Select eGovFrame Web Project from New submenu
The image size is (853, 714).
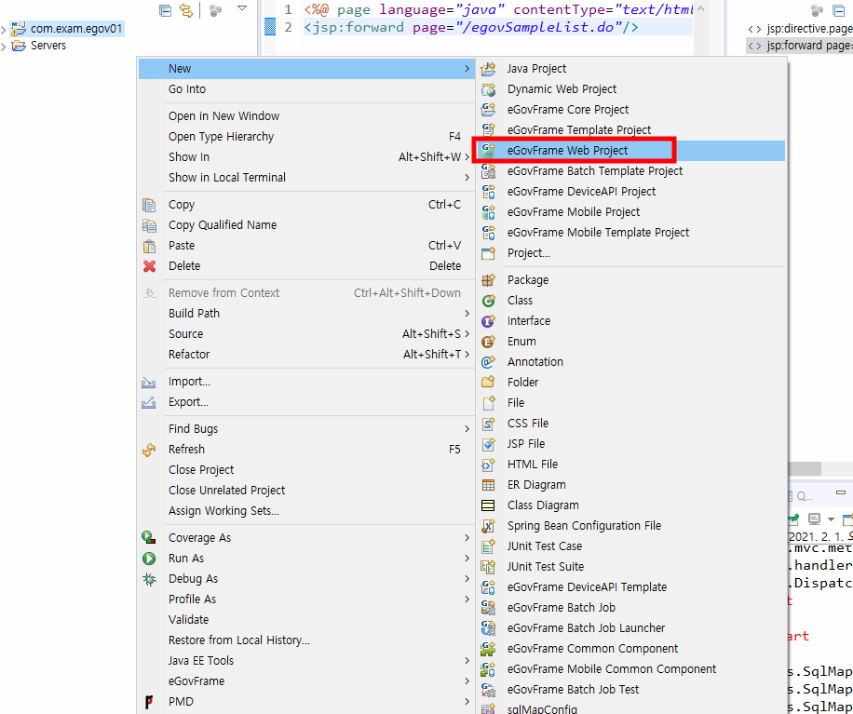[631, 151]
